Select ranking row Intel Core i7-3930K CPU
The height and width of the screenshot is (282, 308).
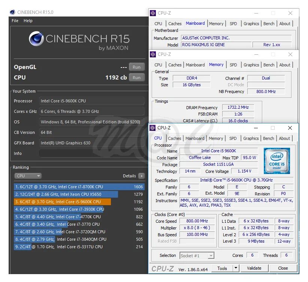point(79,209)
